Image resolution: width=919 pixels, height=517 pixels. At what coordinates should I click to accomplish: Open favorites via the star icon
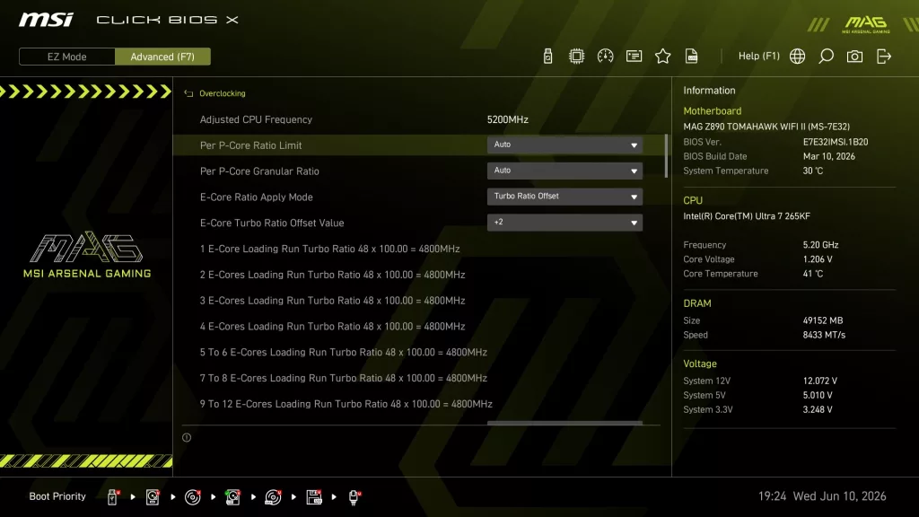point(663,57)
